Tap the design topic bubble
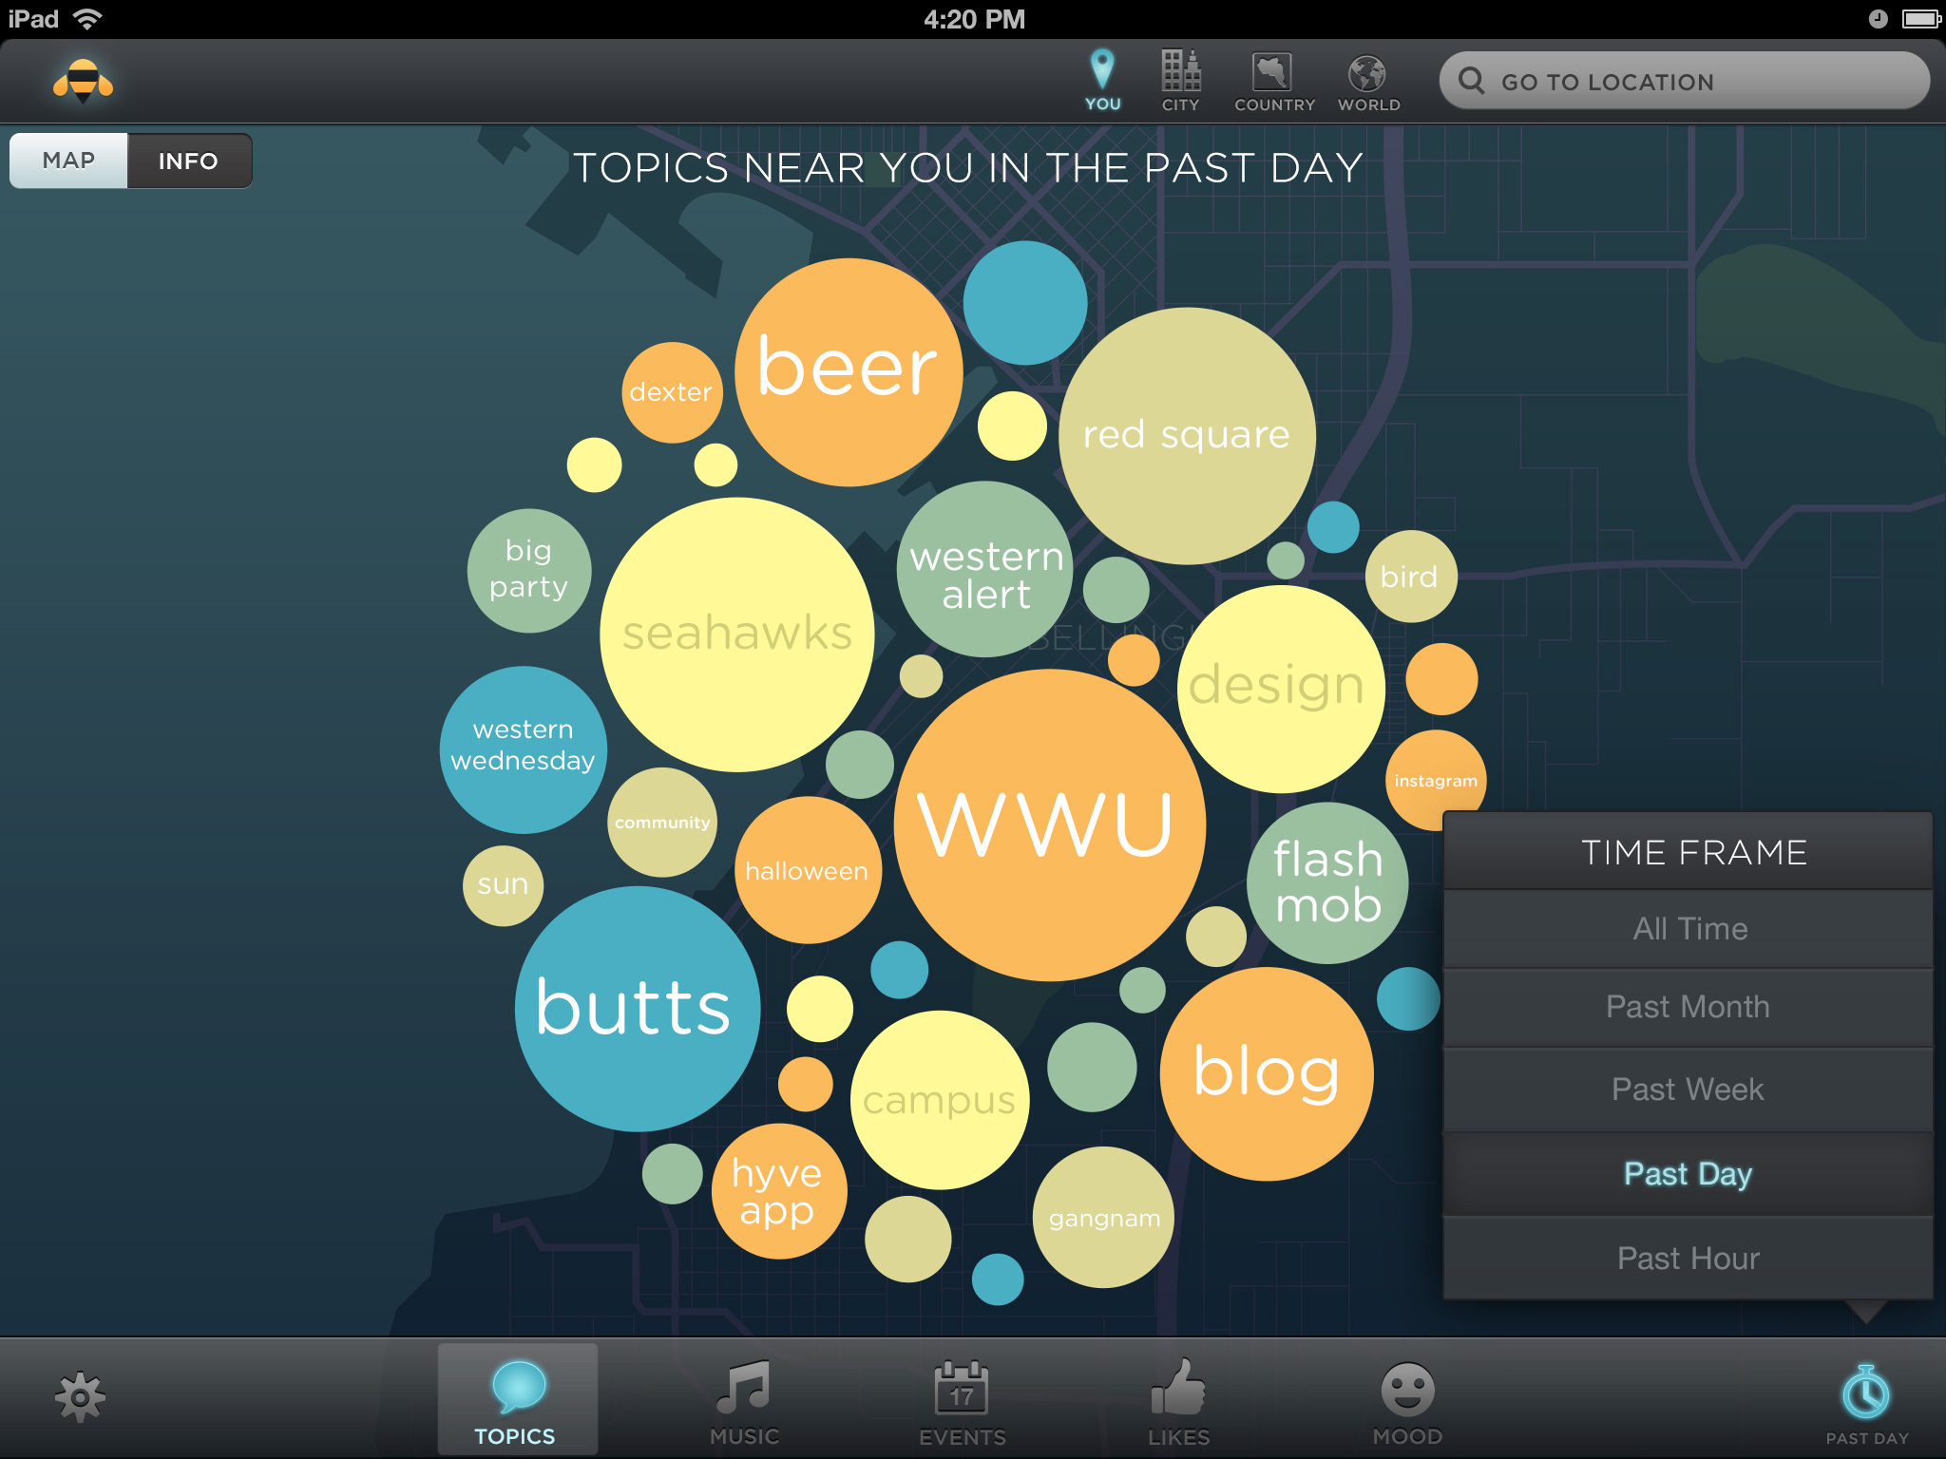This screenshot has height=1459, width=1946. 1281,689
